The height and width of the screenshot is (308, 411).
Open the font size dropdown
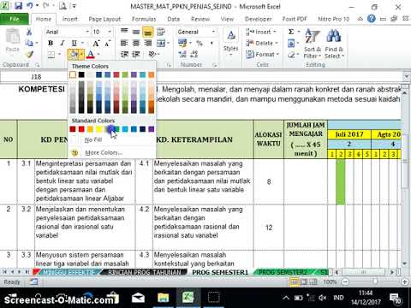(x=110, y=32)
